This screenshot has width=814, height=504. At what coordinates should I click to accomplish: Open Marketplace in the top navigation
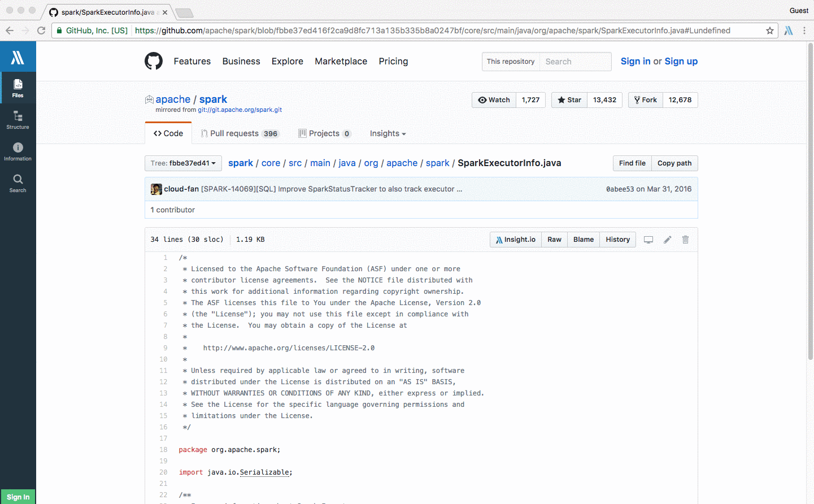341,61
